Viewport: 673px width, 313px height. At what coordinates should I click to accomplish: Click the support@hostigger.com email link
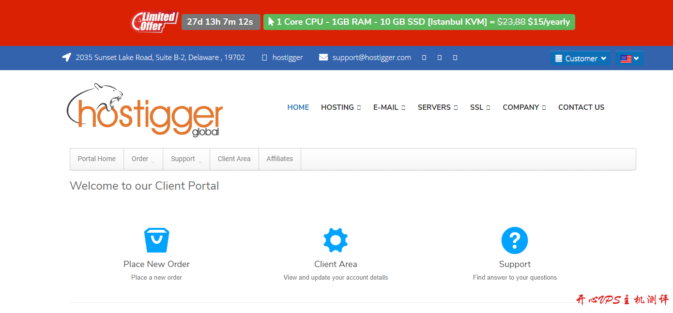(x=371, y=58)
